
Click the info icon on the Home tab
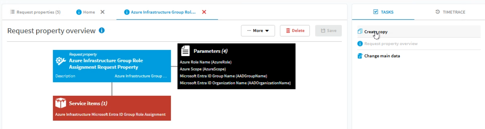(79, 12)
